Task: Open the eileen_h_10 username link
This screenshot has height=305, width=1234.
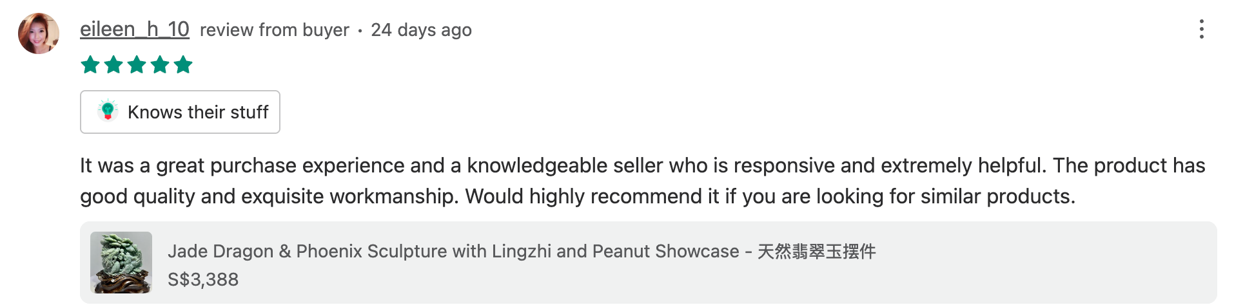Action: [x=134, y=30]
